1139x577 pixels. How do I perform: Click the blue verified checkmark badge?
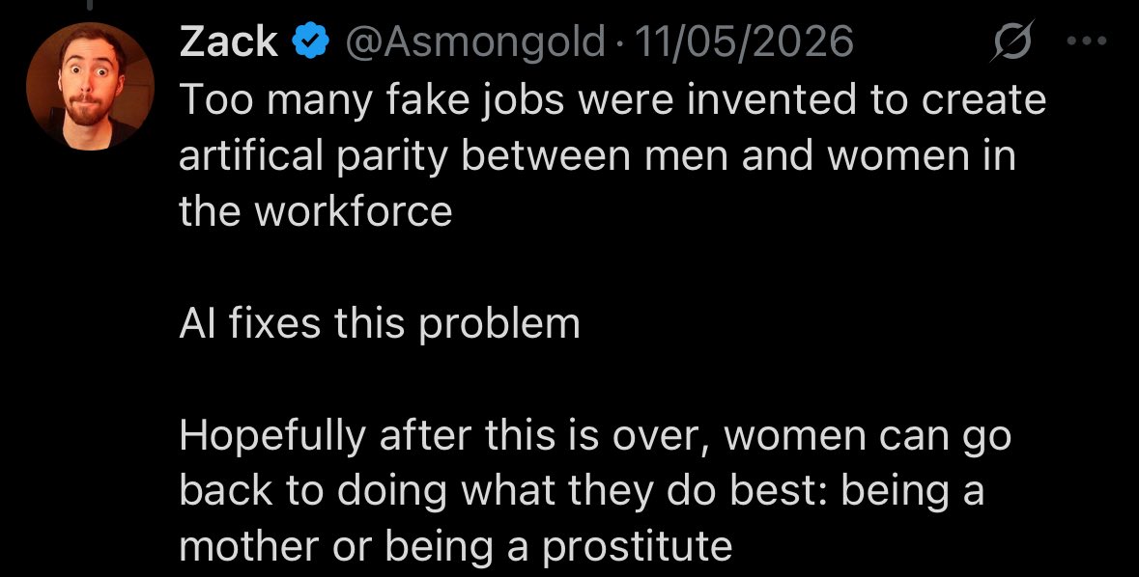[x=310, y=41]
